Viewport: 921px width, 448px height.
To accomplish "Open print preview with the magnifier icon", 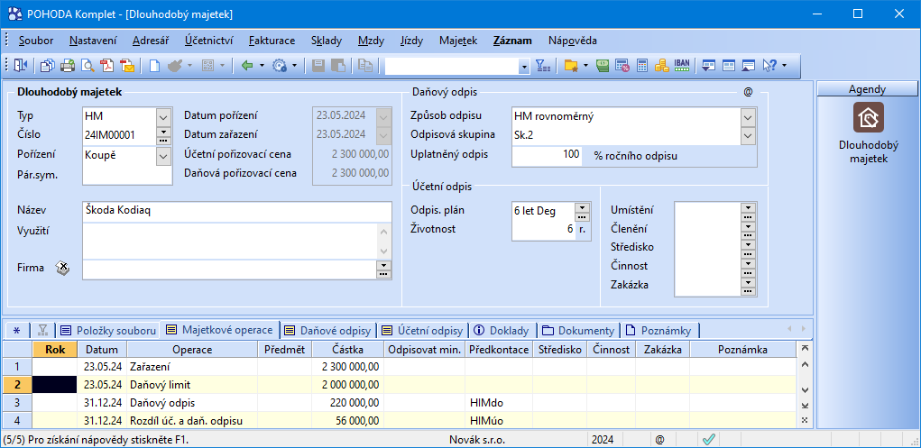I will click(87, 67).
